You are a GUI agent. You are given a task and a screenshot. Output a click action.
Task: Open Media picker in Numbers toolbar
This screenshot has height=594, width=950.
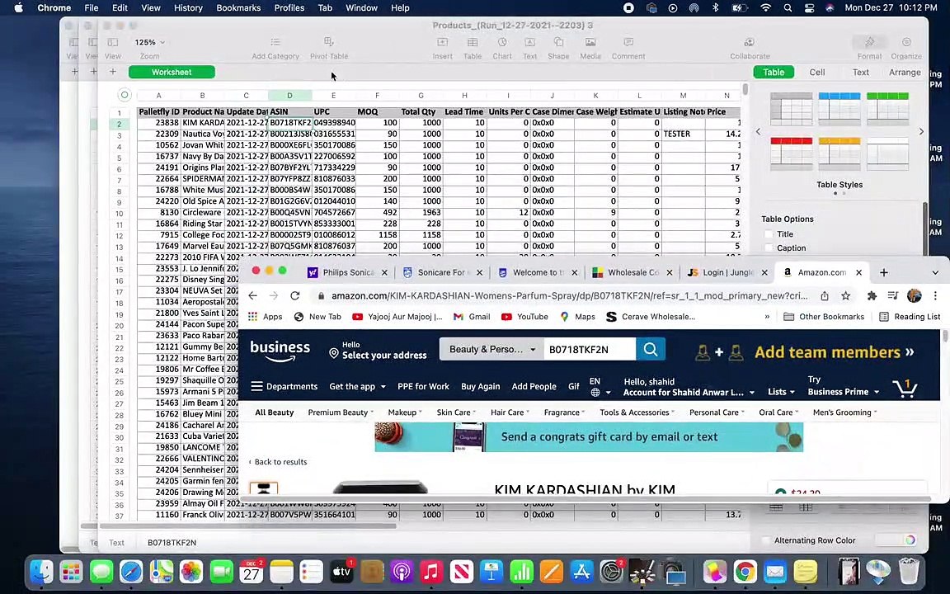pos(590,42)
